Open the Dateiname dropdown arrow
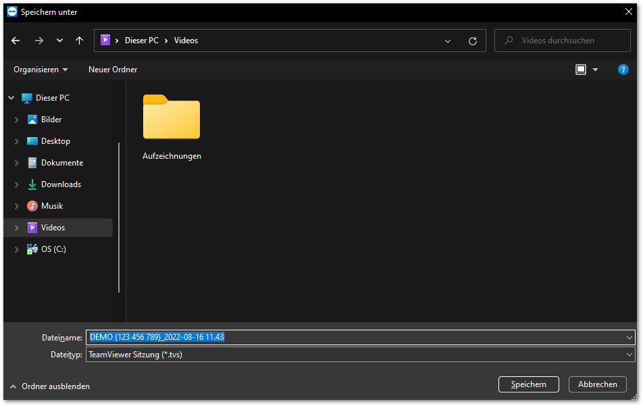The image size is (643, 406). point(629,338)
